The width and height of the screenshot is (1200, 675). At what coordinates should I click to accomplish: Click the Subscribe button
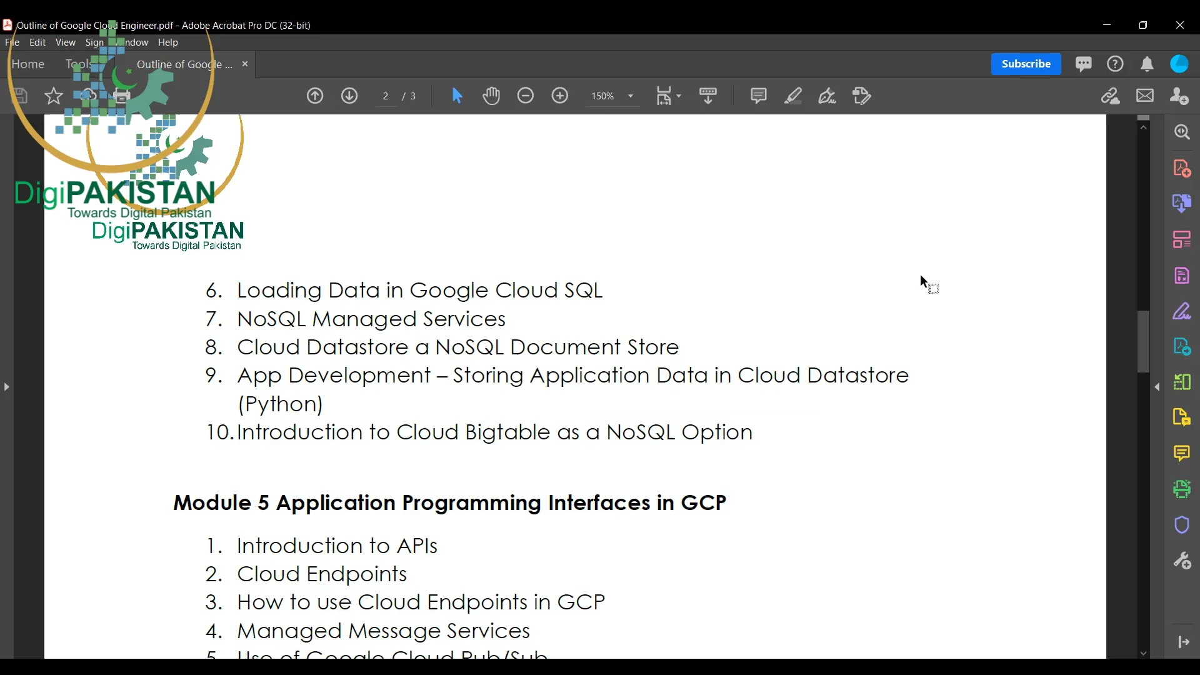coord(1026,64)
